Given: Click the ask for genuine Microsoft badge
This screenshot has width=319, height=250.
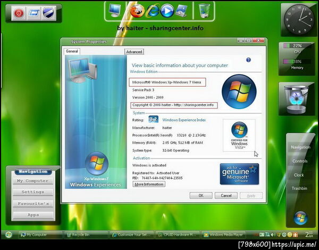Looking at the screenshot, I should 239,174.
